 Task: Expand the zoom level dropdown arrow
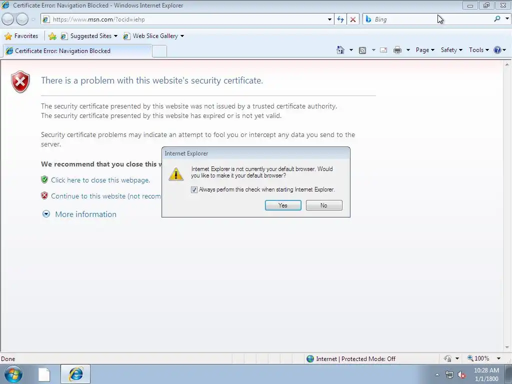tap(498, 358)
